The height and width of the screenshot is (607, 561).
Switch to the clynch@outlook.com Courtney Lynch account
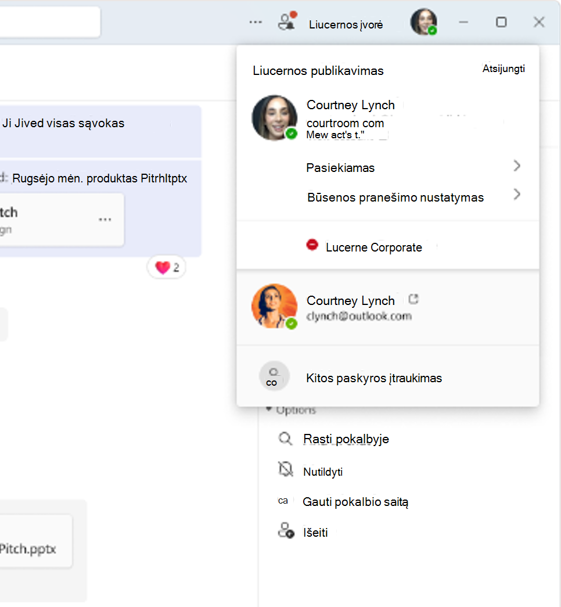point(387,307)
